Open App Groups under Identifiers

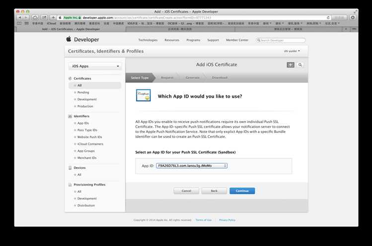pos(86,151)
